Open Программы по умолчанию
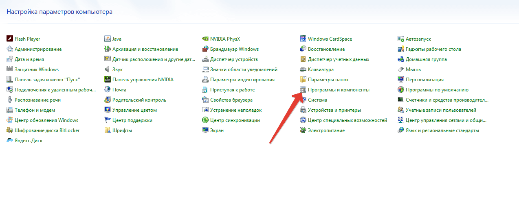This screenshot has height=204, width=519. pos(437,90)
